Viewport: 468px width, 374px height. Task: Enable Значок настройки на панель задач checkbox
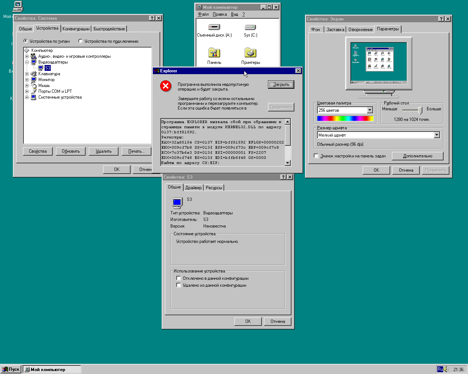click(x=316, y=156)
